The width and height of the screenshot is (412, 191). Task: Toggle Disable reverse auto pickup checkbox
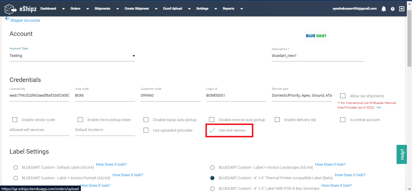[211, 120]
